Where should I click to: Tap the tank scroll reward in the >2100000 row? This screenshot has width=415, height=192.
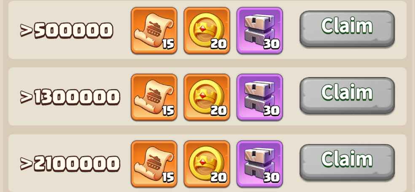(154, 164)
